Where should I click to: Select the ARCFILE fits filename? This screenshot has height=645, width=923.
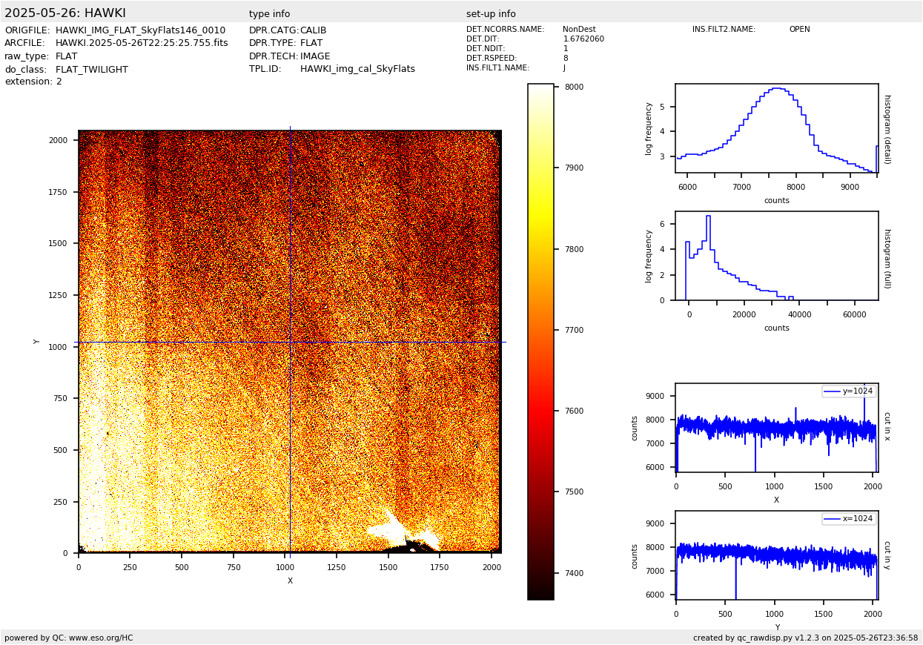(x=142, y=43)
